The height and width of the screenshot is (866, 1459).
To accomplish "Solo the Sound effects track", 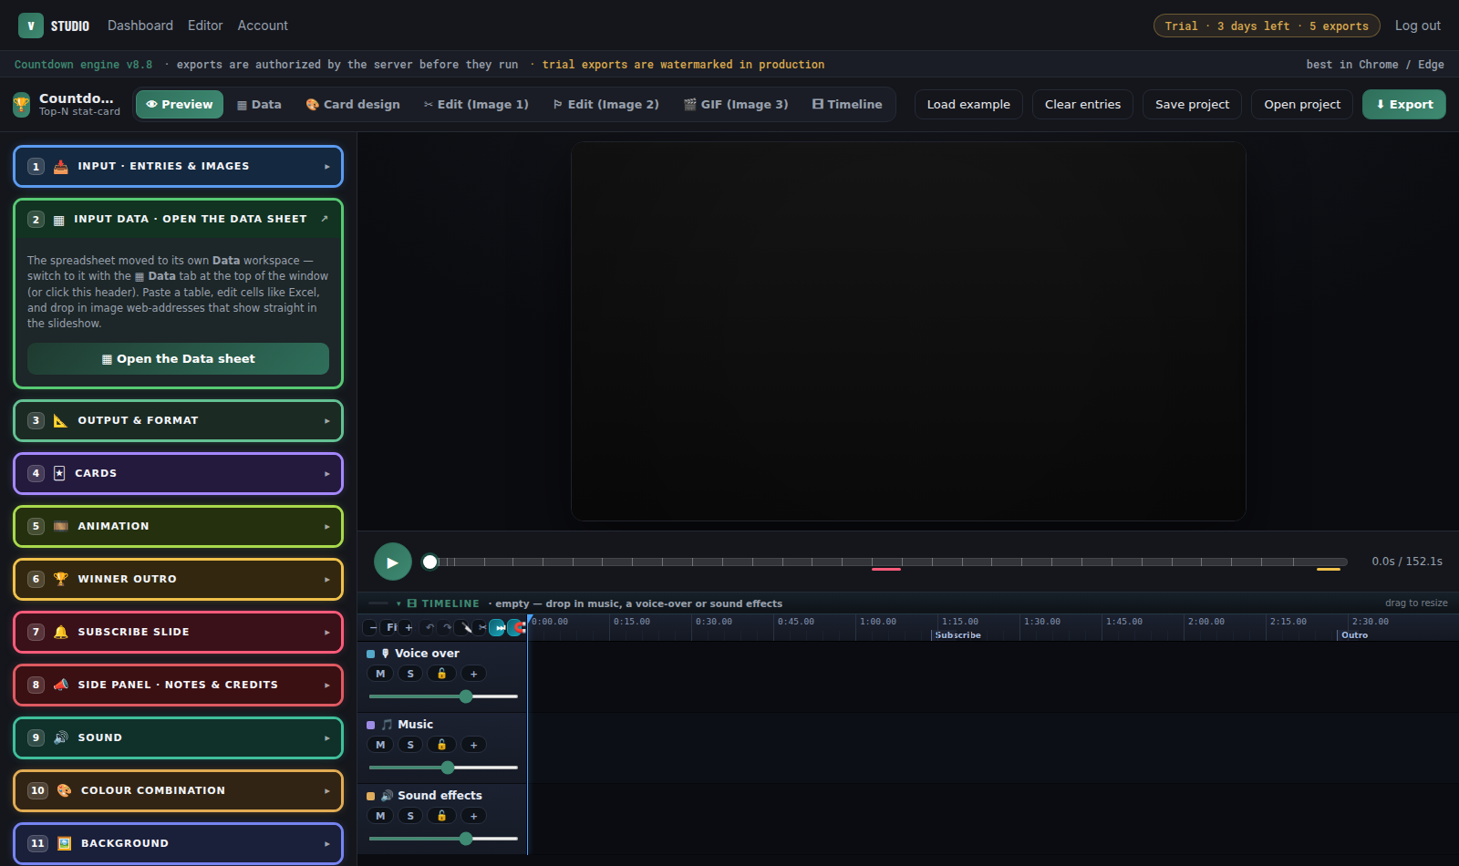I will (410, 816).
